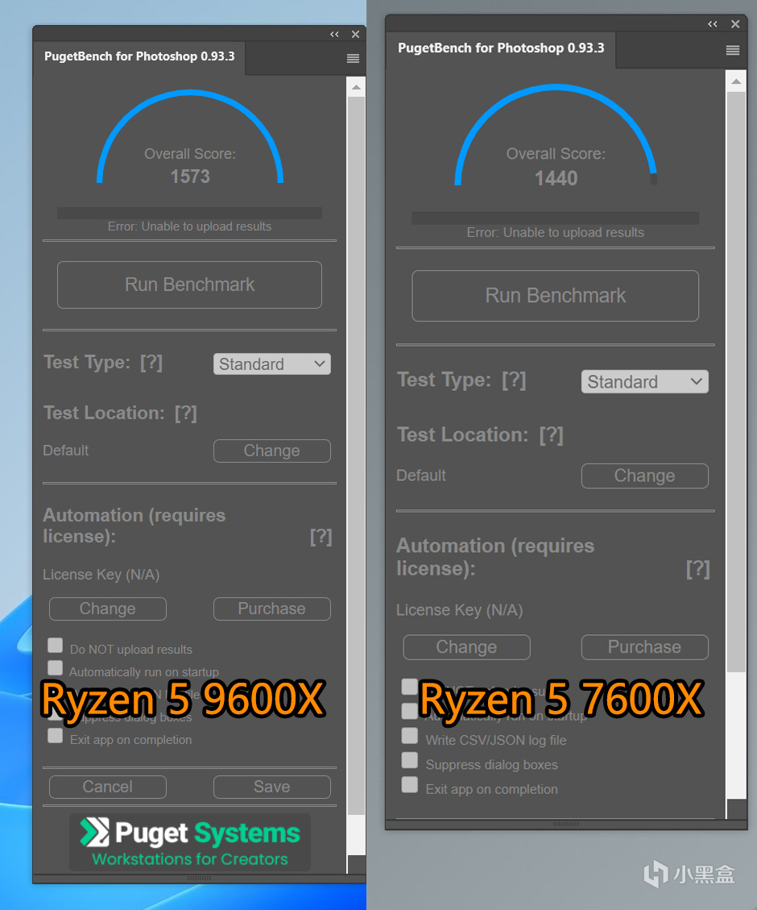Screen dimensions: 757x910
Task: Toggle Automatically run on startup in left panel
Action: [x=55, y=667]
